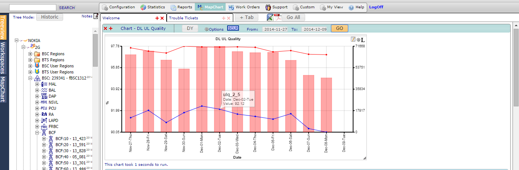The image size is (519, 170).
Task: Expand the BCF:10 tree node
Action: [x=44, y=139]
